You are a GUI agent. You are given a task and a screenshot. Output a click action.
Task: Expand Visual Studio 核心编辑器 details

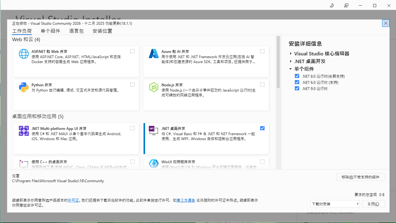[x=291, y=54]
